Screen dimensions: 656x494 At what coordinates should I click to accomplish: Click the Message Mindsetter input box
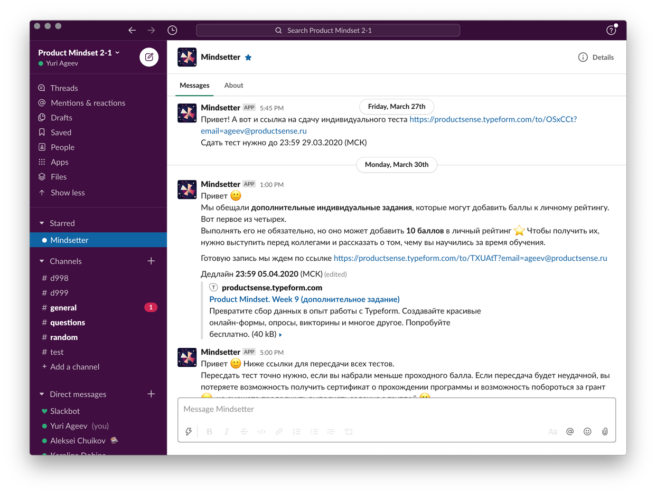point(397,410)
